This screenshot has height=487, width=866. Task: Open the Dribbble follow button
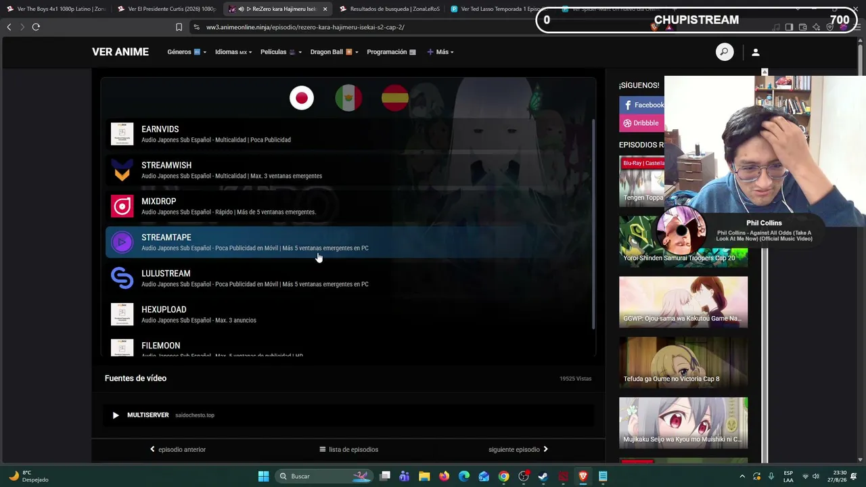[642, 123]
